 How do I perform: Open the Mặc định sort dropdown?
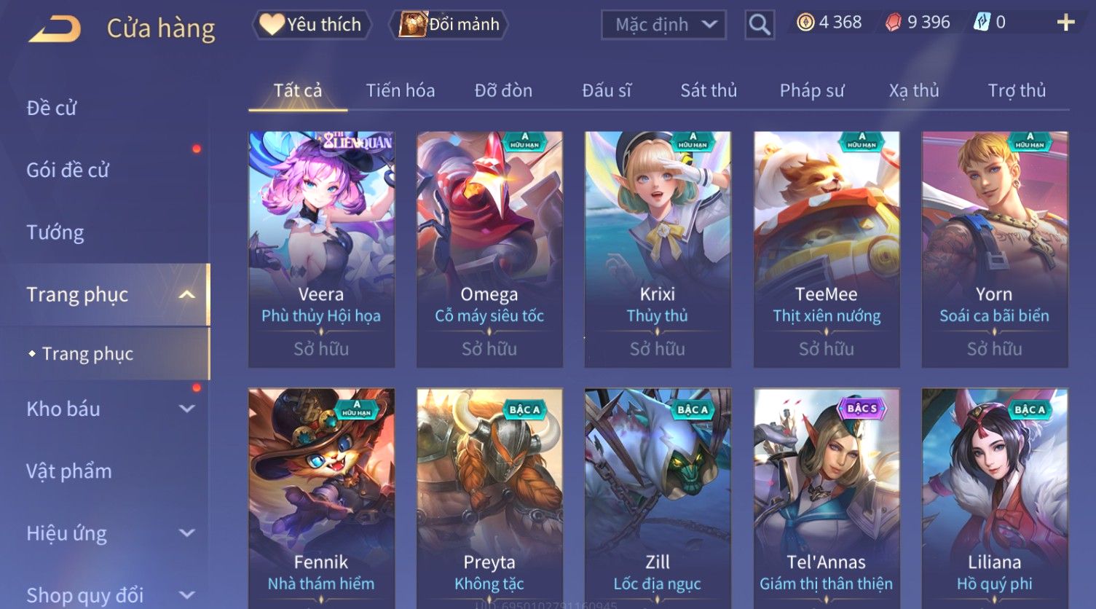(663, 25)
